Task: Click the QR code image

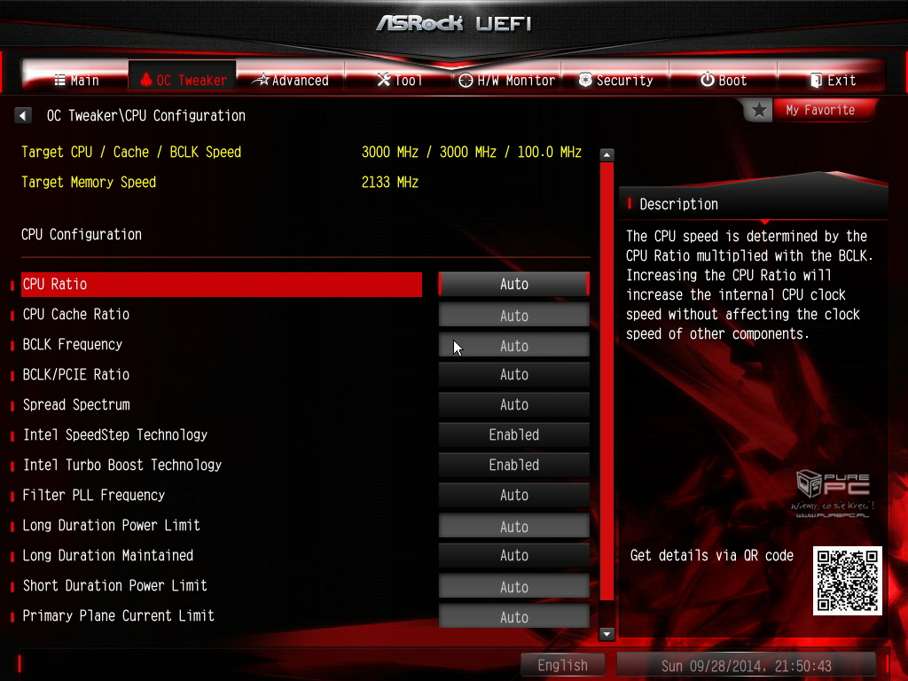Action: [847, 581]
